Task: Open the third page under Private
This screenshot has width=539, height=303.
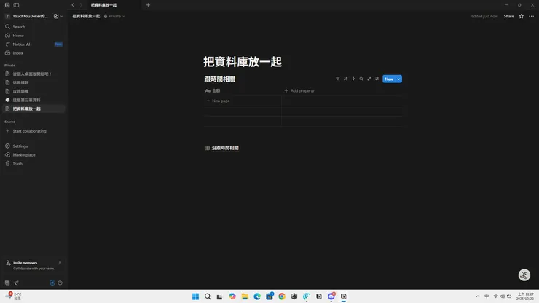Action: [x=34, y=91]
